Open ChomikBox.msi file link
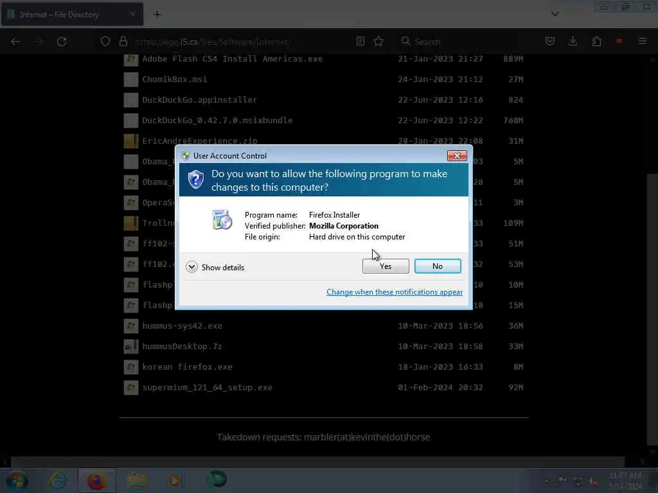The image size is (658, 493). pos(175,79)
